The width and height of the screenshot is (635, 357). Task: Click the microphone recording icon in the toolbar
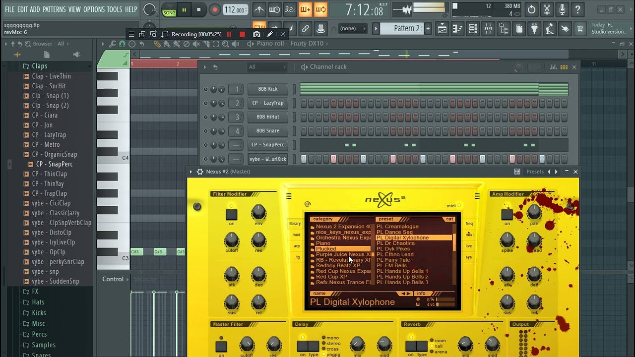pyautogui.click(x=562, y=9)
